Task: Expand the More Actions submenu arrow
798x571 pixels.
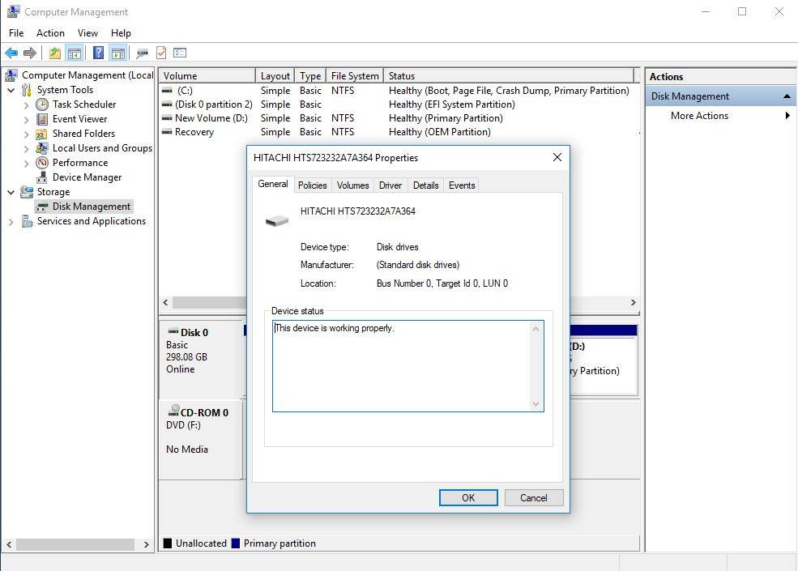Action: (787, 116)
